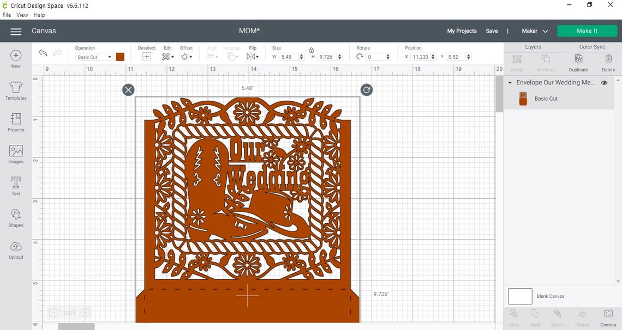This screenshot has height=330, width=622.
Task: Select the Text tool
Action: point(15,185)
